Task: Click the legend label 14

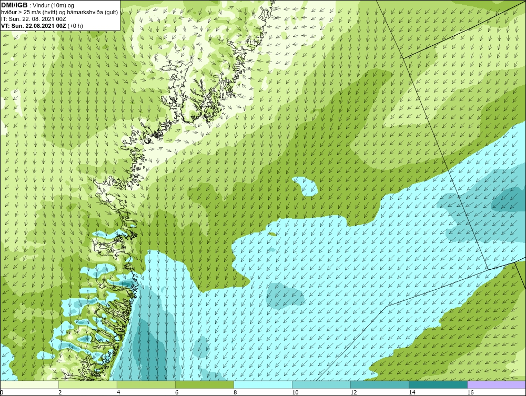Action: [412, 392]
